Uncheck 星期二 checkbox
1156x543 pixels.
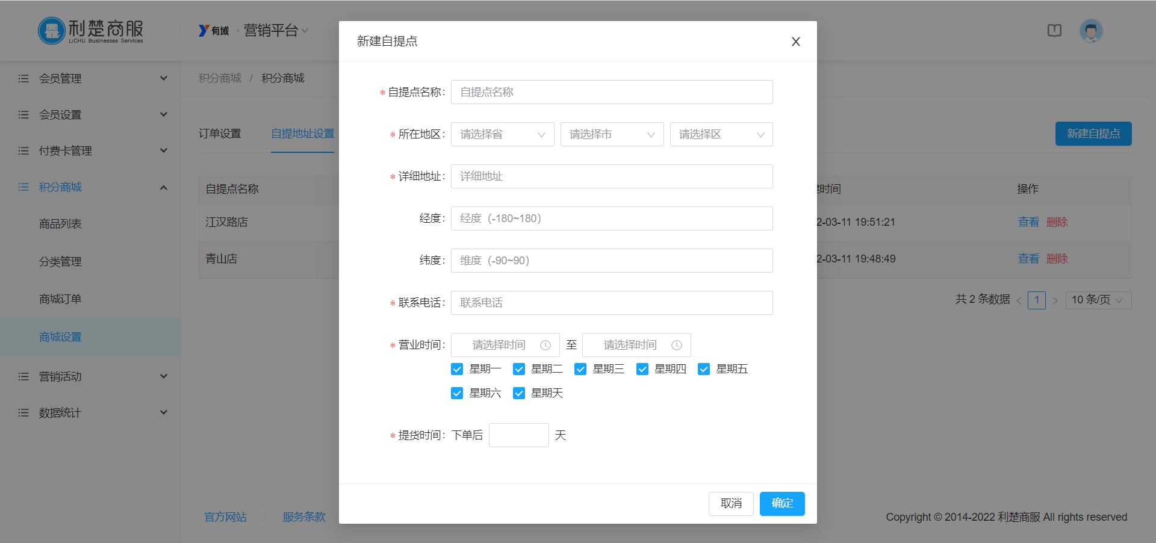519,369
